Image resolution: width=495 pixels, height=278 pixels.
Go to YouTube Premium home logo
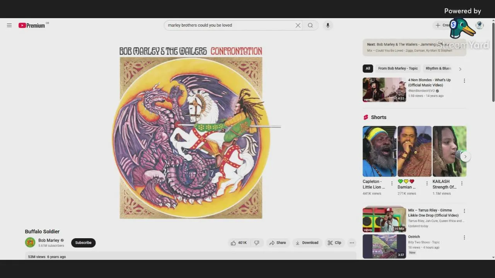[32, 25]
